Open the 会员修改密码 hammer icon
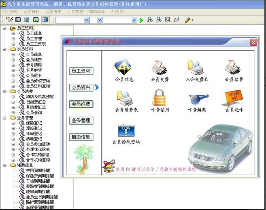The image size is (266, 210). point(126,130)
